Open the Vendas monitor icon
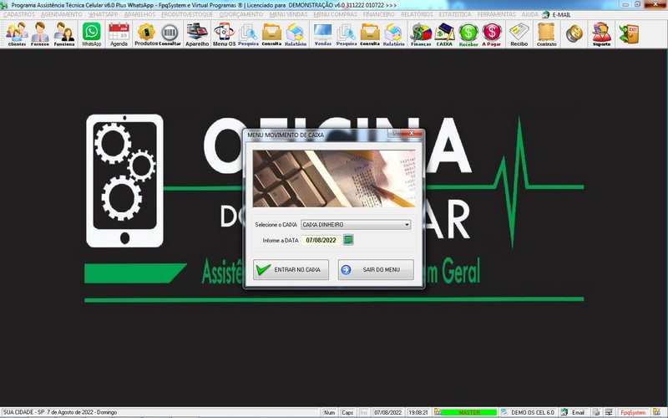Screen dimensions: 668x418 coord(323,34)
